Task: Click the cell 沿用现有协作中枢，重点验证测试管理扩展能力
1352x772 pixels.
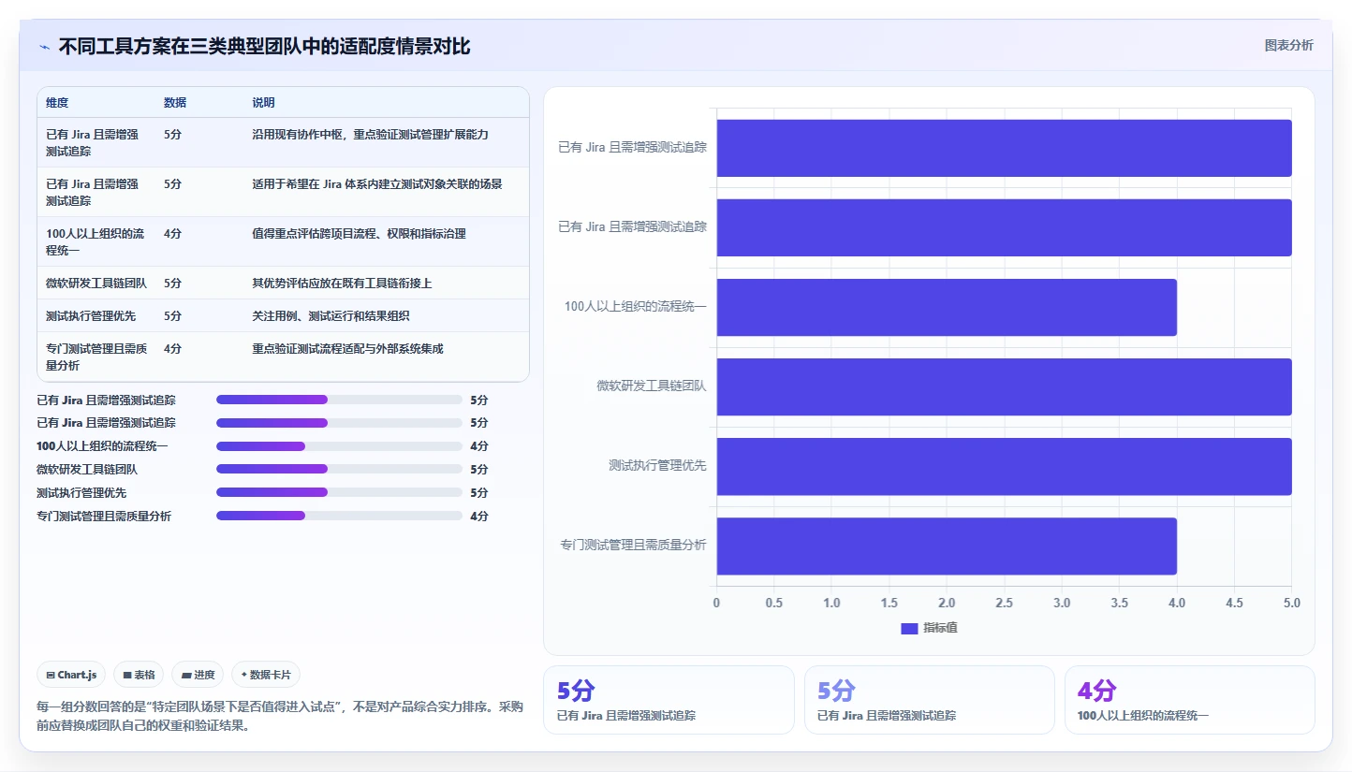Action: point(370,135)
